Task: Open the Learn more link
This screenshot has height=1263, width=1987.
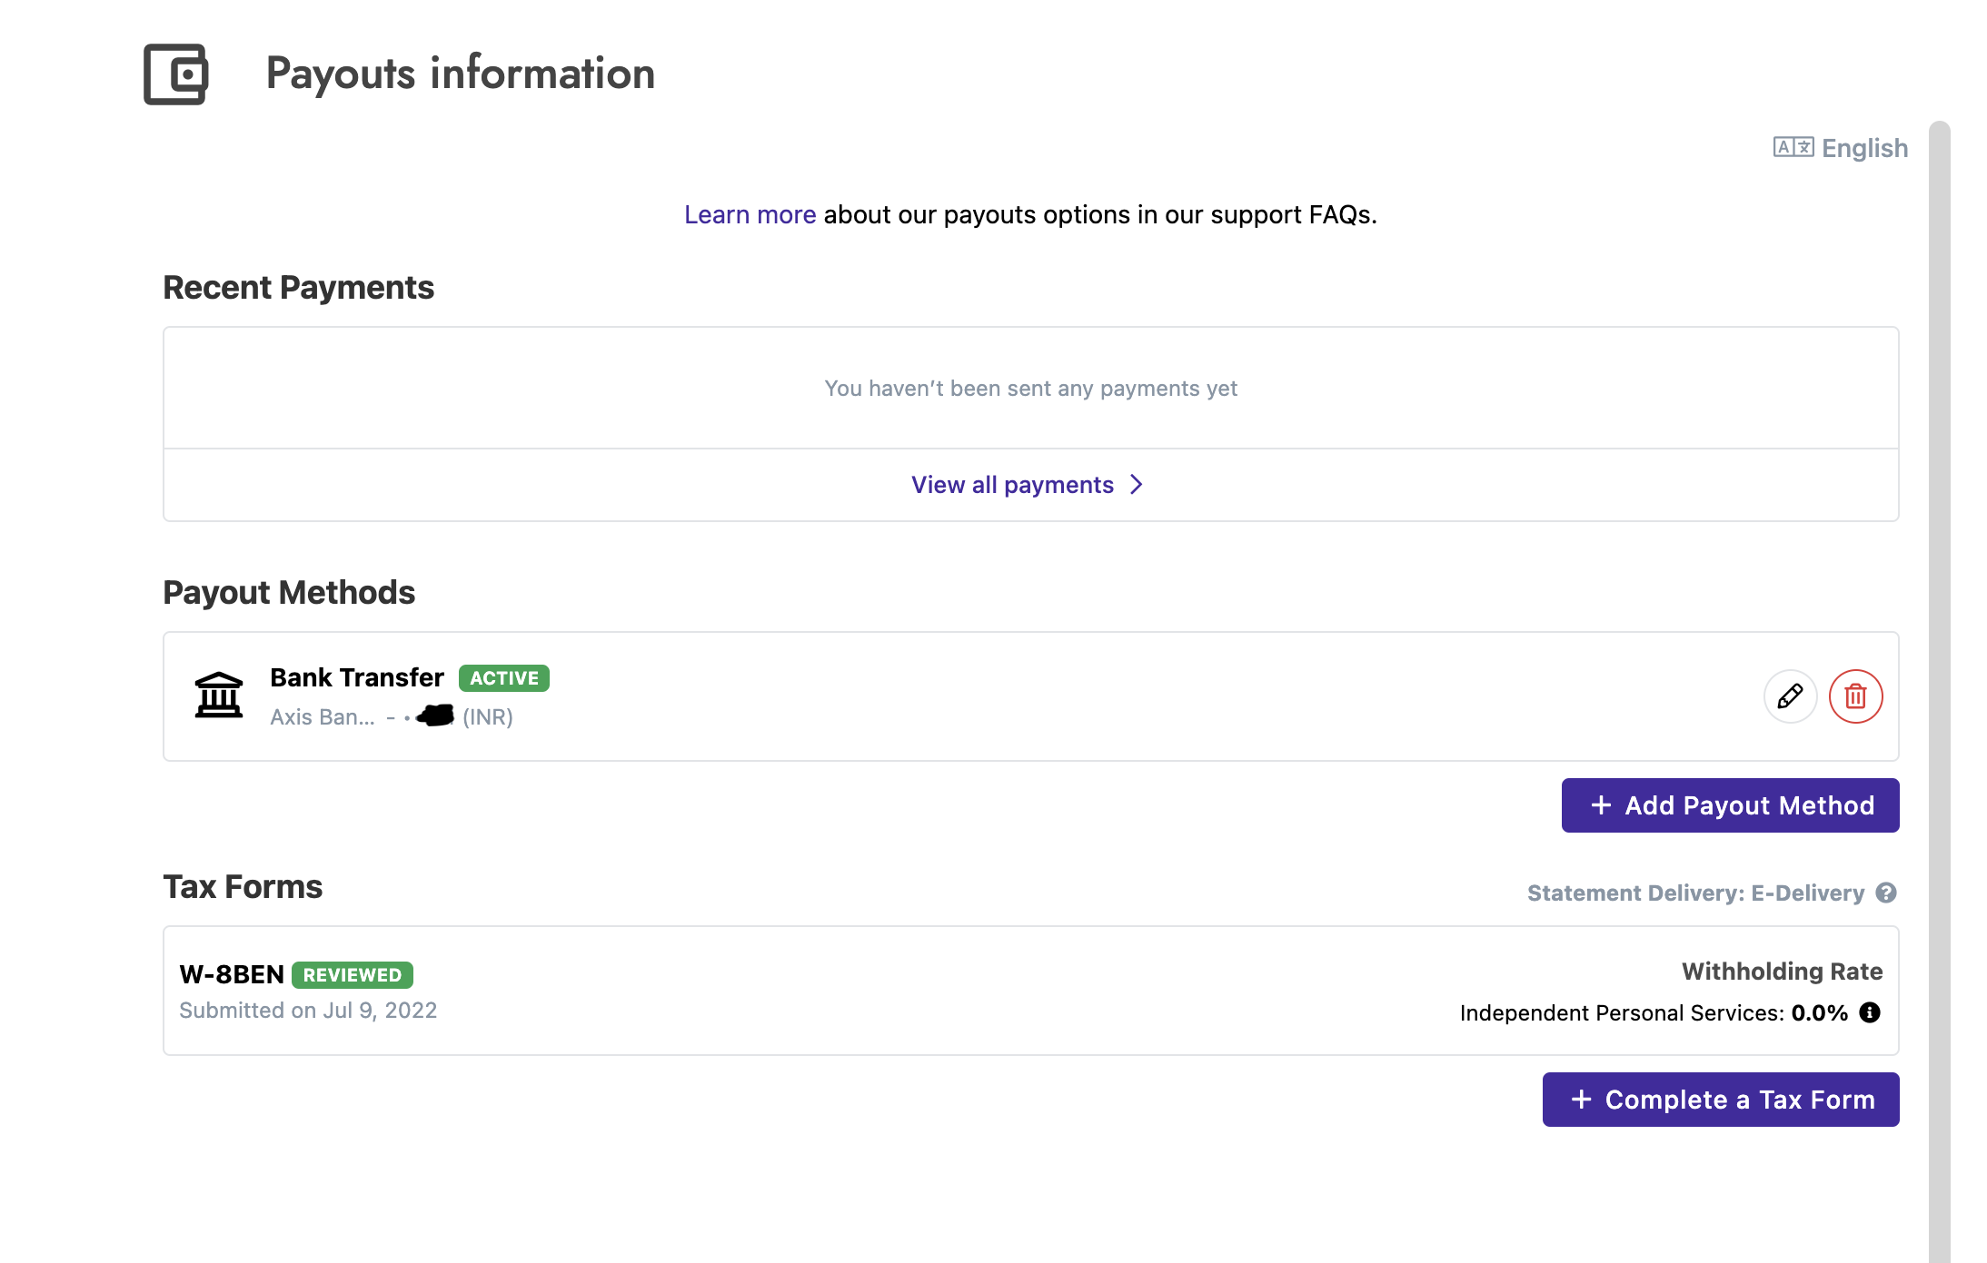Action: click(x=750, y=214)
